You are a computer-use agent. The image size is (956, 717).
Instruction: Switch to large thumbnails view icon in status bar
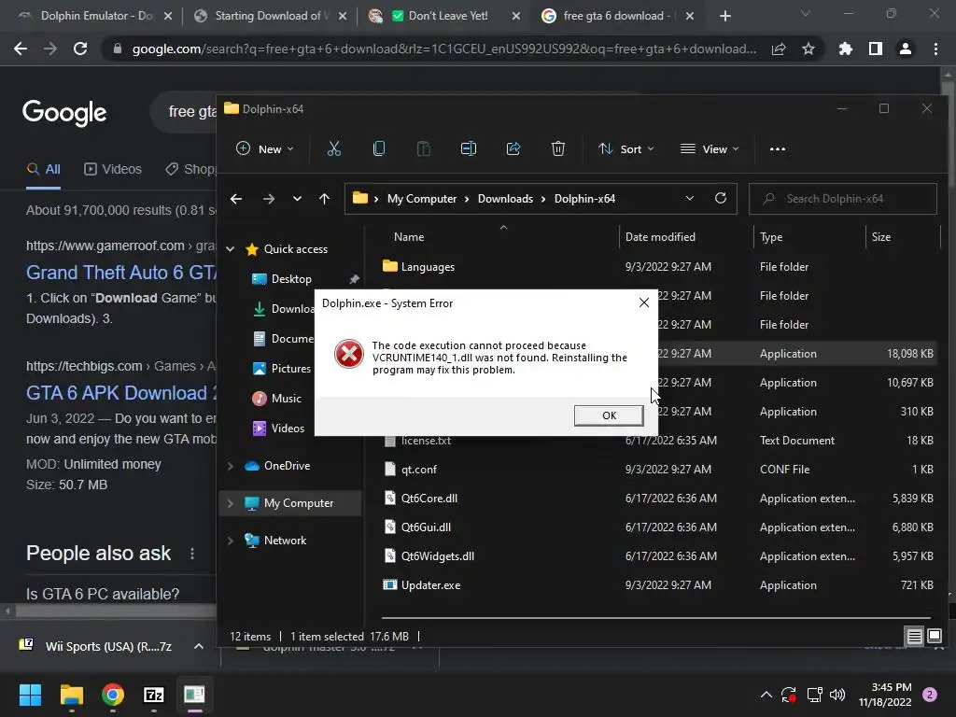(935, 637)
